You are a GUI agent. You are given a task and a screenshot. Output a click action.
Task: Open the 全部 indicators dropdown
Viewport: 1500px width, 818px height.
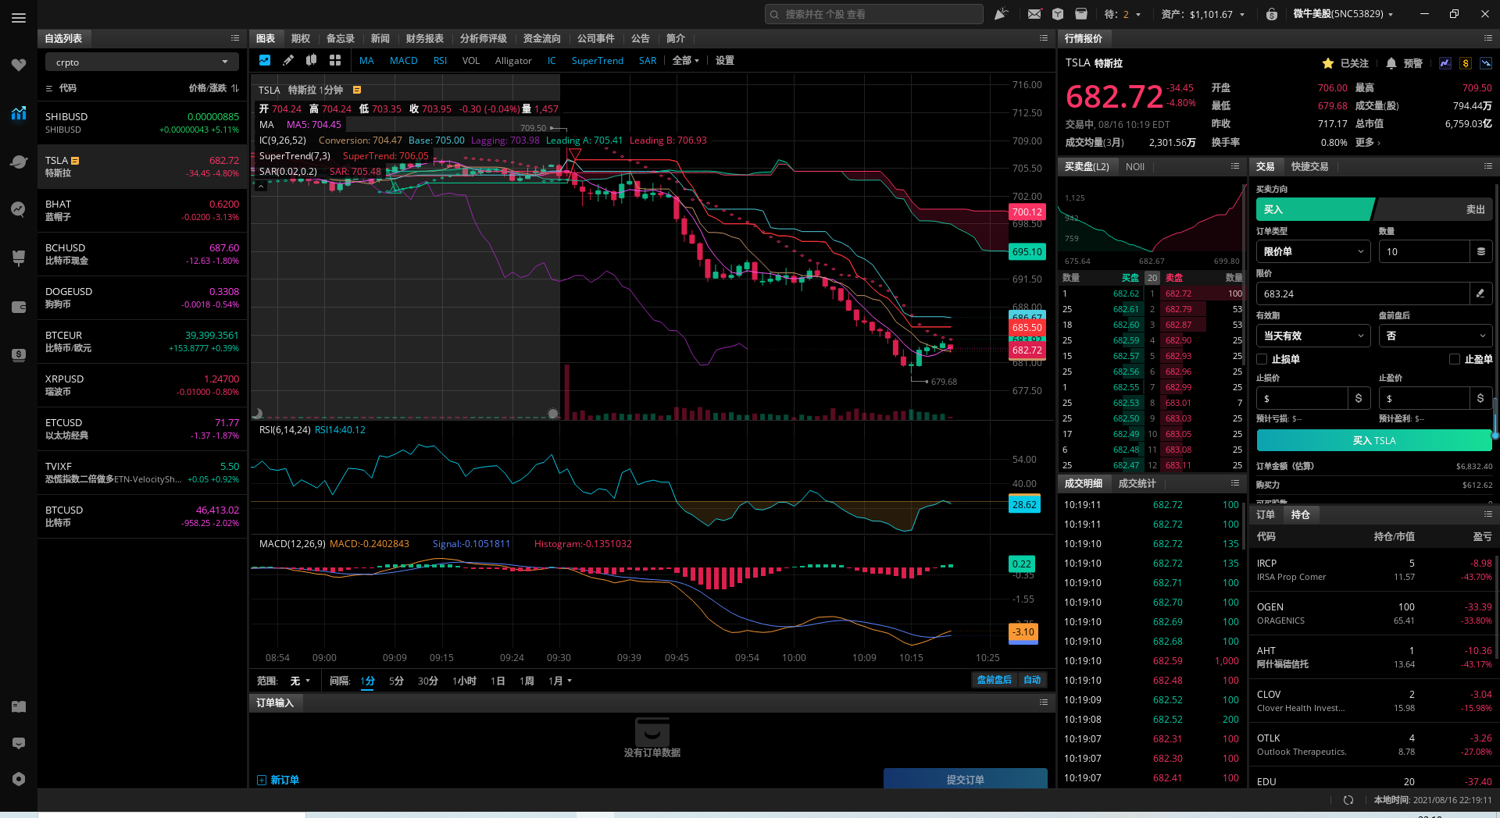coord(686,60)
